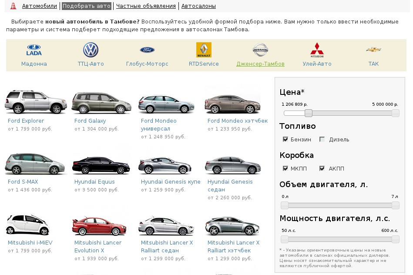Click the engine power slider minimum handle
The image size is (413, 275).
(x=285, y=239)
